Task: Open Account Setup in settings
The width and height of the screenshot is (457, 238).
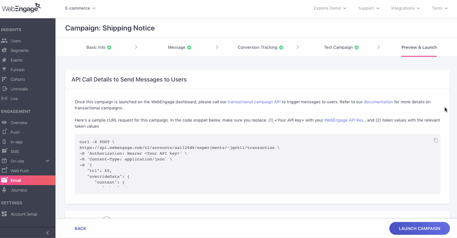Action: pos(24,214)
